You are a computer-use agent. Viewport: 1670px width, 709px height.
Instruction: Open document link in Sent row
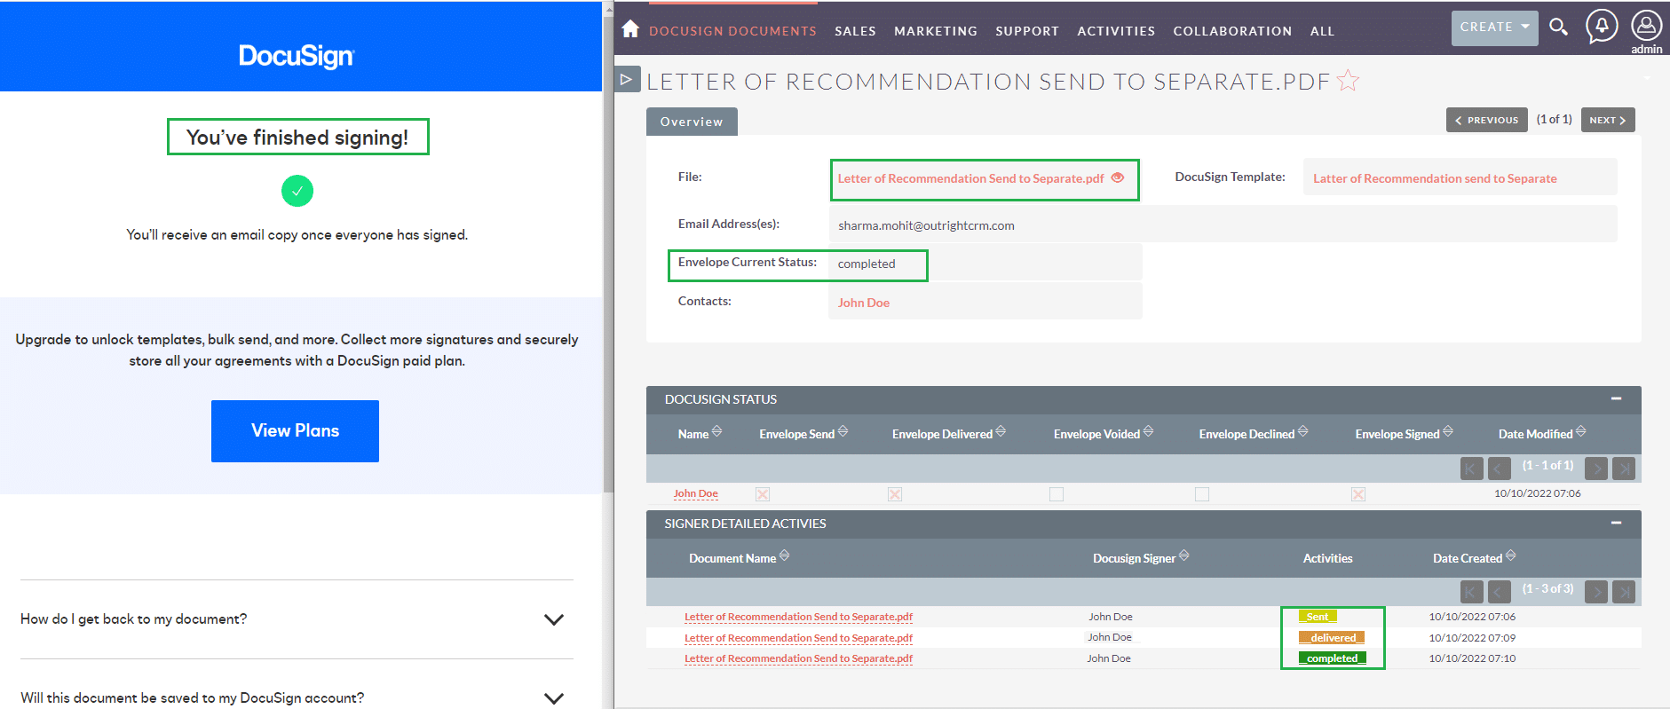point(798,617)
